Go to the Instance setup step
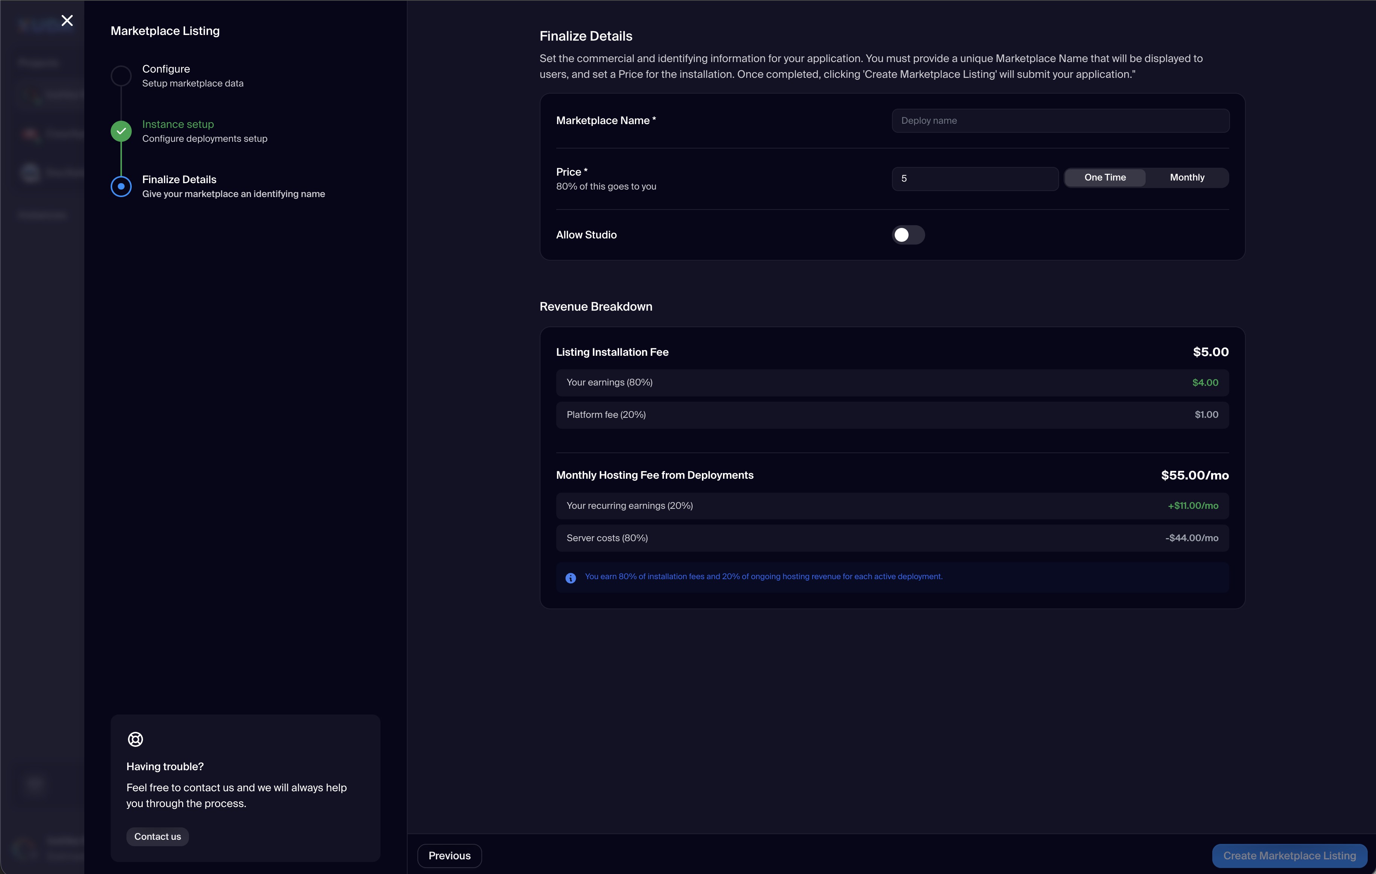The width and height of the screenshot is (1376, 874). (x=178, y=124)
